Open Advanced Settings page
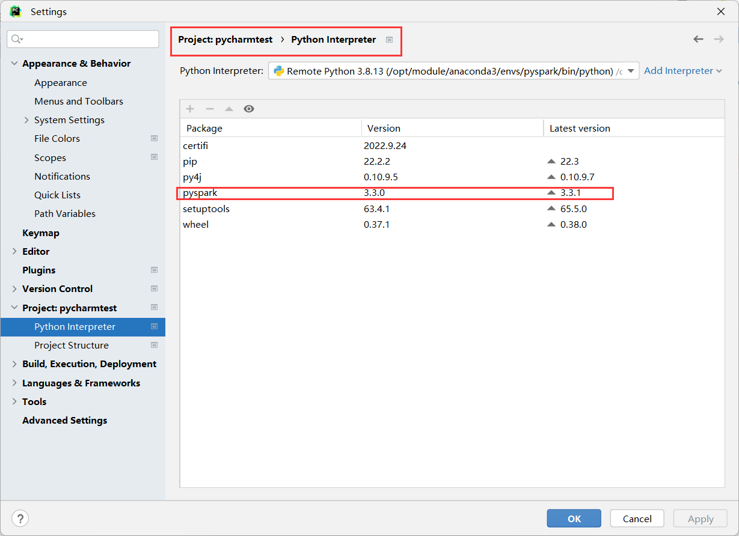Image resolution: width=739 pixels, height=536 pixels. [x=65, y=421]
